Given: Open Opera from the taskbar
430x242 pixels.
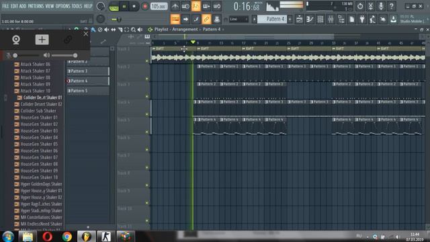Looking at the screenshot, I should 47,237.
